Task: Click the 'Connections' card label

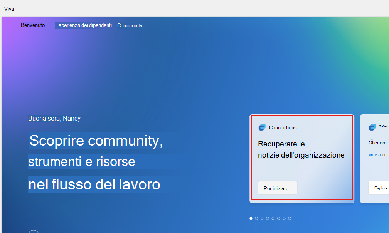Action: (283, 127)
